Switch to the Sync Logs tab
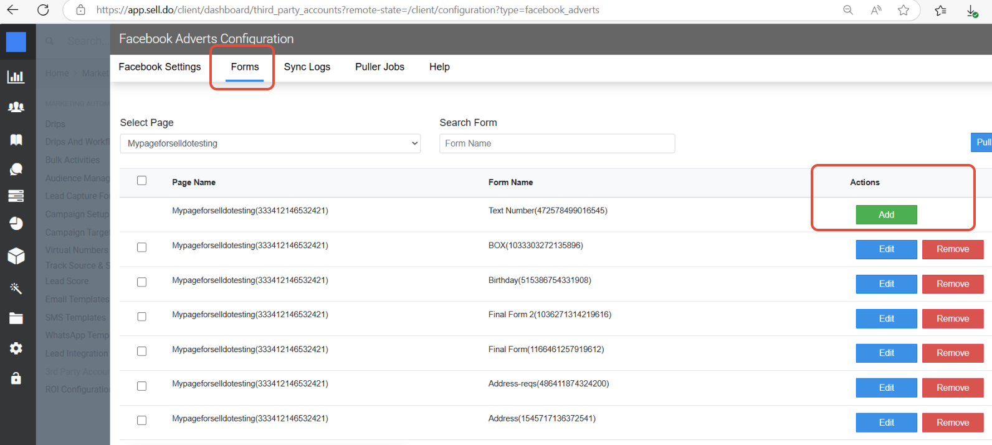Image resolution: width=992 pixels, height=445 pixels. pos(307,67)
